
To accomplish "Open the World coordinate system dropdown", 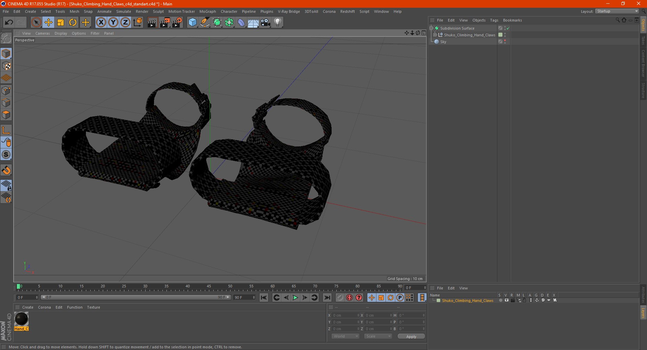I will pos(345,336).
